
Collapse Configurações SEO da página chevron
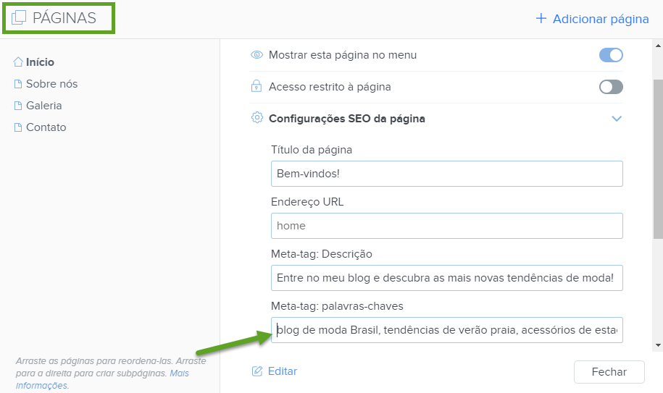click(x=617, y=119)
